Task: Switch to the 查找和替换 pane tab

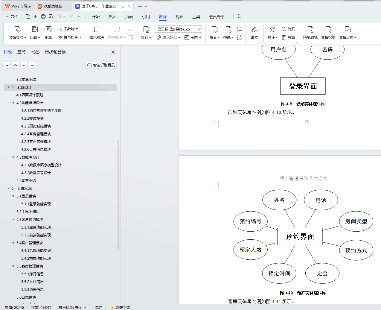Action: coord(55,52)
